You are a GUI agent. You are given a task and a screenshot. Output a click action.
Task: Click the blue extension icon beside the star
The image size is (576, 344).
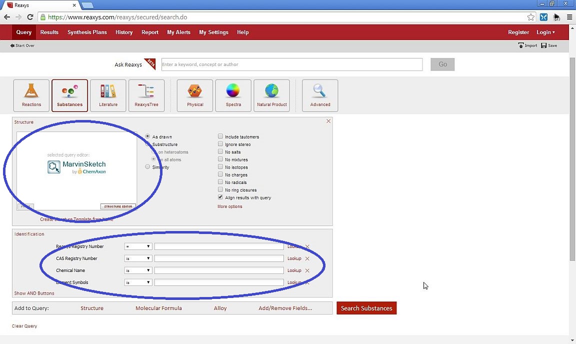(x=543, y=17)
